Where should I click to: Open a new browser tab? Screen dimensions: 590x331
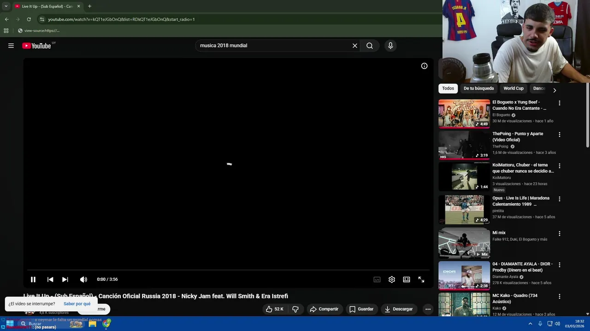(89, 6)
